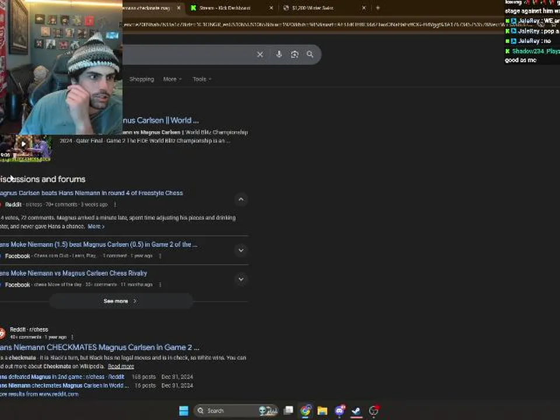Open the red-badged circular app in taskbar
This screenshot has height=420, width=560.
point(373,411)
